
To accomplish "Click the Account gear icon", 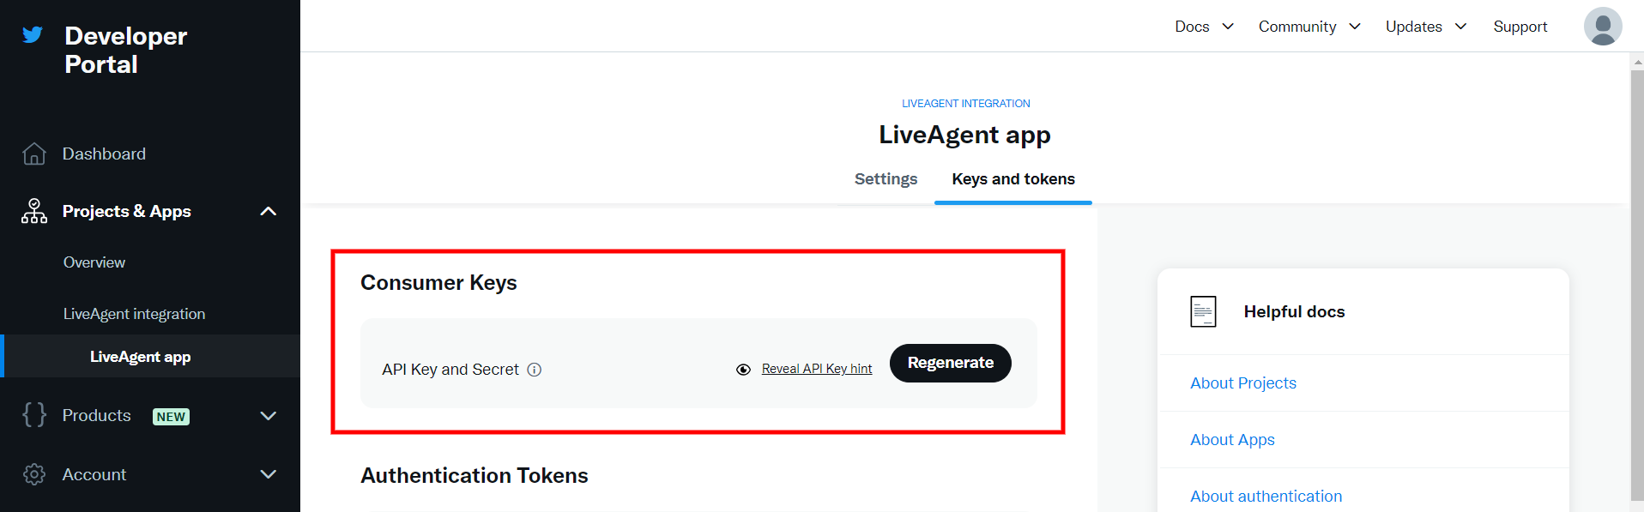I will (x=33, y=474).
